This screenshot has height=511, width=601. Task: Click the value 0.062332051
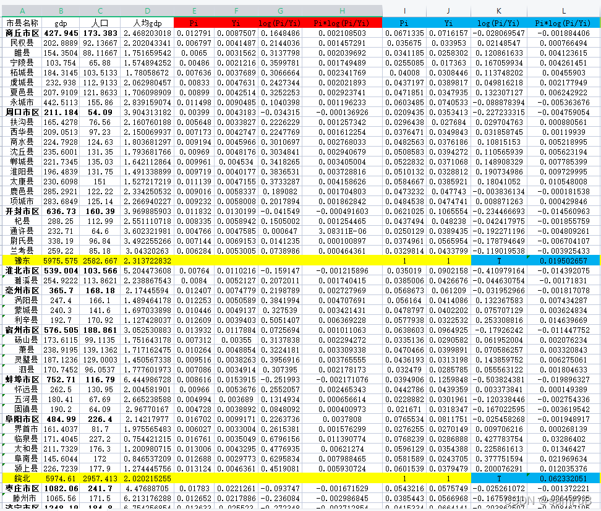(x=563, y=479)
